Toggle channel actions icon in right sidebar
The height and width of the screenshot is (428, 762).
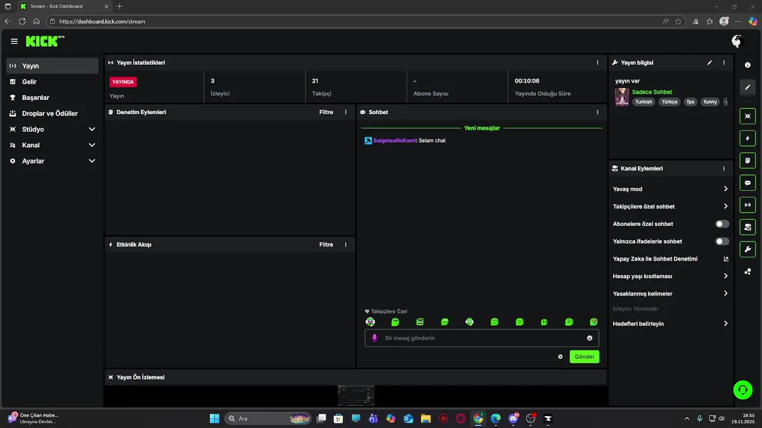pyautogui.click(x=748, y=227)
